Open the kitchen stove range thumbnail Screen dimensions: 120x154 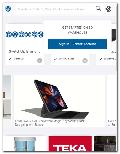(105, 143)
